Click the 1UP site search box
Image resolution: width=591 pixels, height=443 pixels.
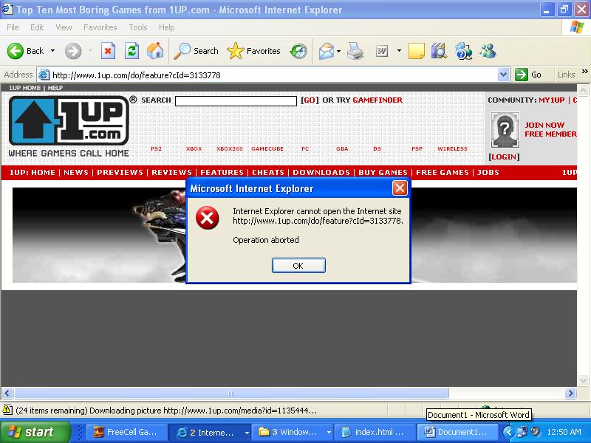(x=236, y=101)
